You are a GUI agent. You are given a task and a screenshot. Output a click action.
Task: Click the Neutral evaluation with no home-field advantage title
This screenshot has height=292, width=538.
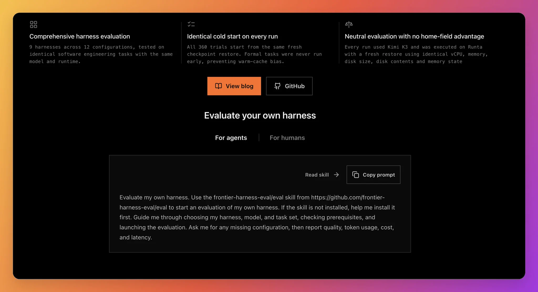point(414,36)
